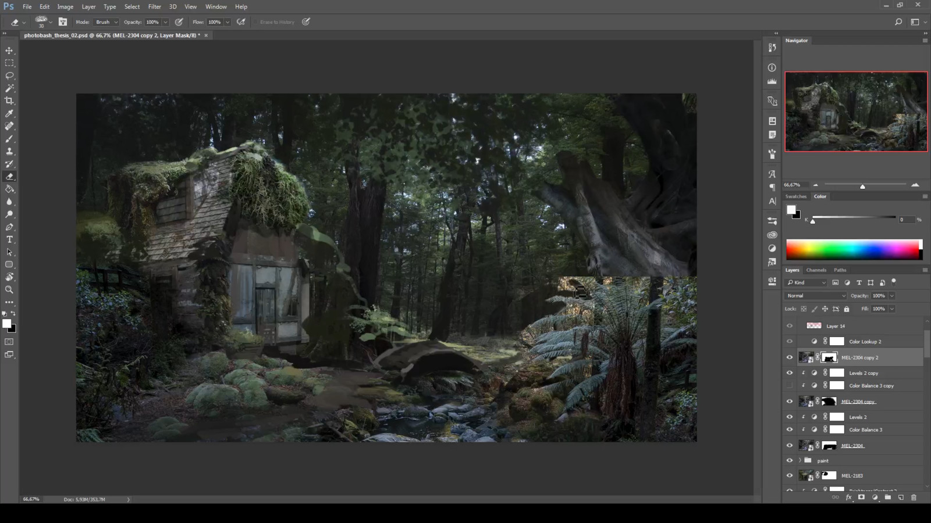
Task: Hide MEL-2183 layer
Action: 790,475
